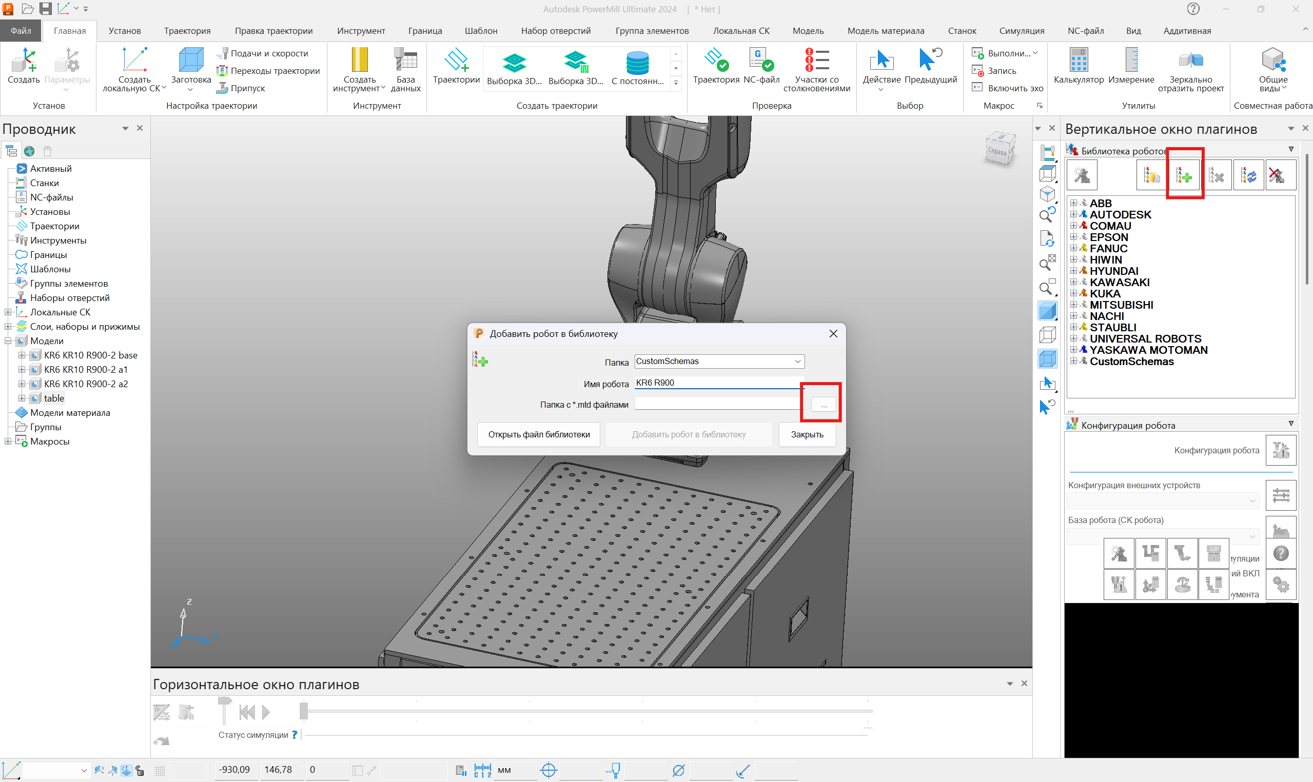Click Подачи и скорости button
1313x782 pixels.
coord(263,53)
